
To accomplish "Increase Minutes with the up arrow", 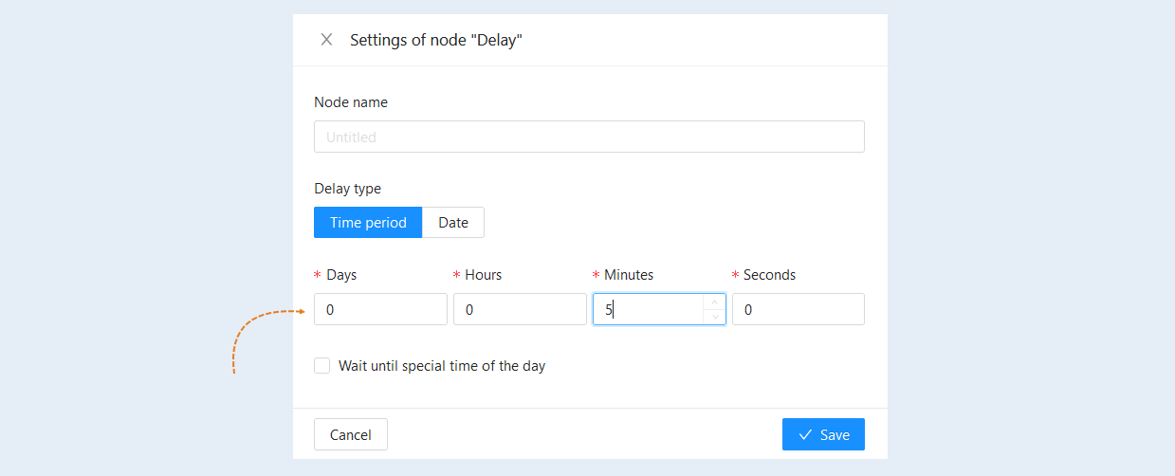I will coord(714,302).
